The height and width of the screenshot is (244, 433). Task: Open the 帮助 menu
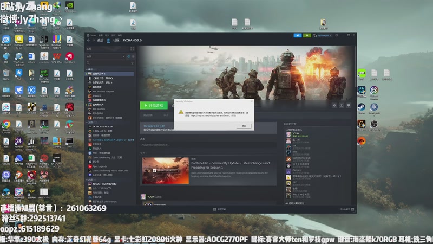point(120,35)
